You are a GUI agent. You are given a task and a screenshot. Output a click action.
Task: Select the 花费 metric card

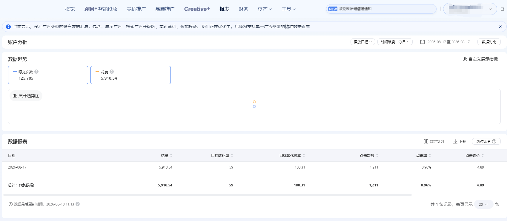(130, 75)
